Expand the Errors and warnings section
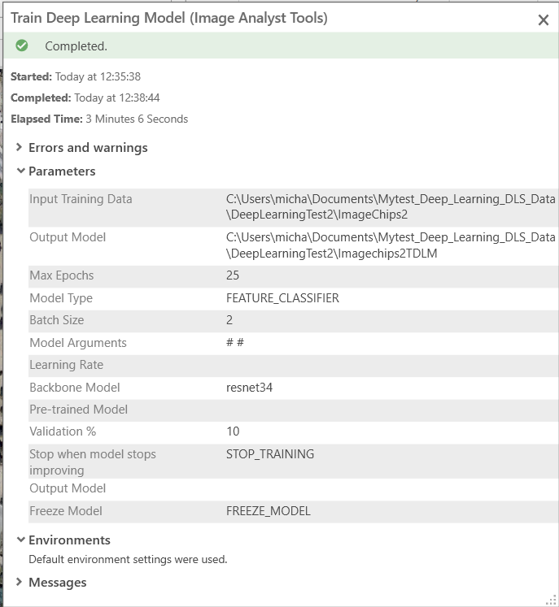 (x=19, y=147)
